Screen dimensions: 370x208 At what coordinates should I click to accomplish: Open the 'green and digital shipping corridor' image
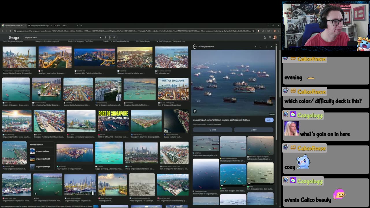pyautogui.click(x=78, y=89)
